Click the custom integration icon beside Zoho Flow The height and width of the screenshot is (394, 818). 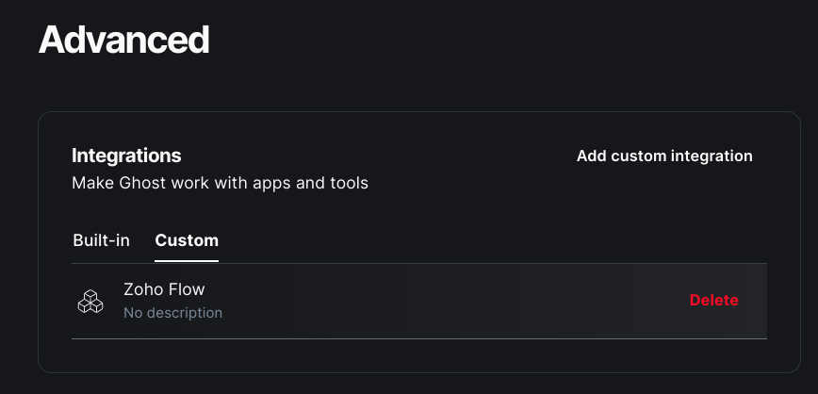click(x=90, y=301)
